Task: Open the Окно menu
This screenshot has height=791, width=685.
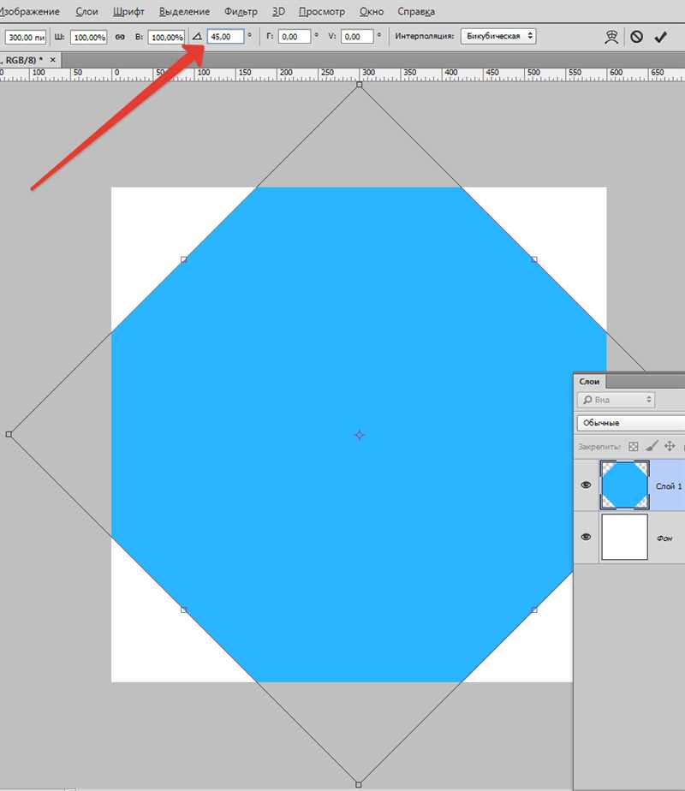Action: tap(372, 11)
